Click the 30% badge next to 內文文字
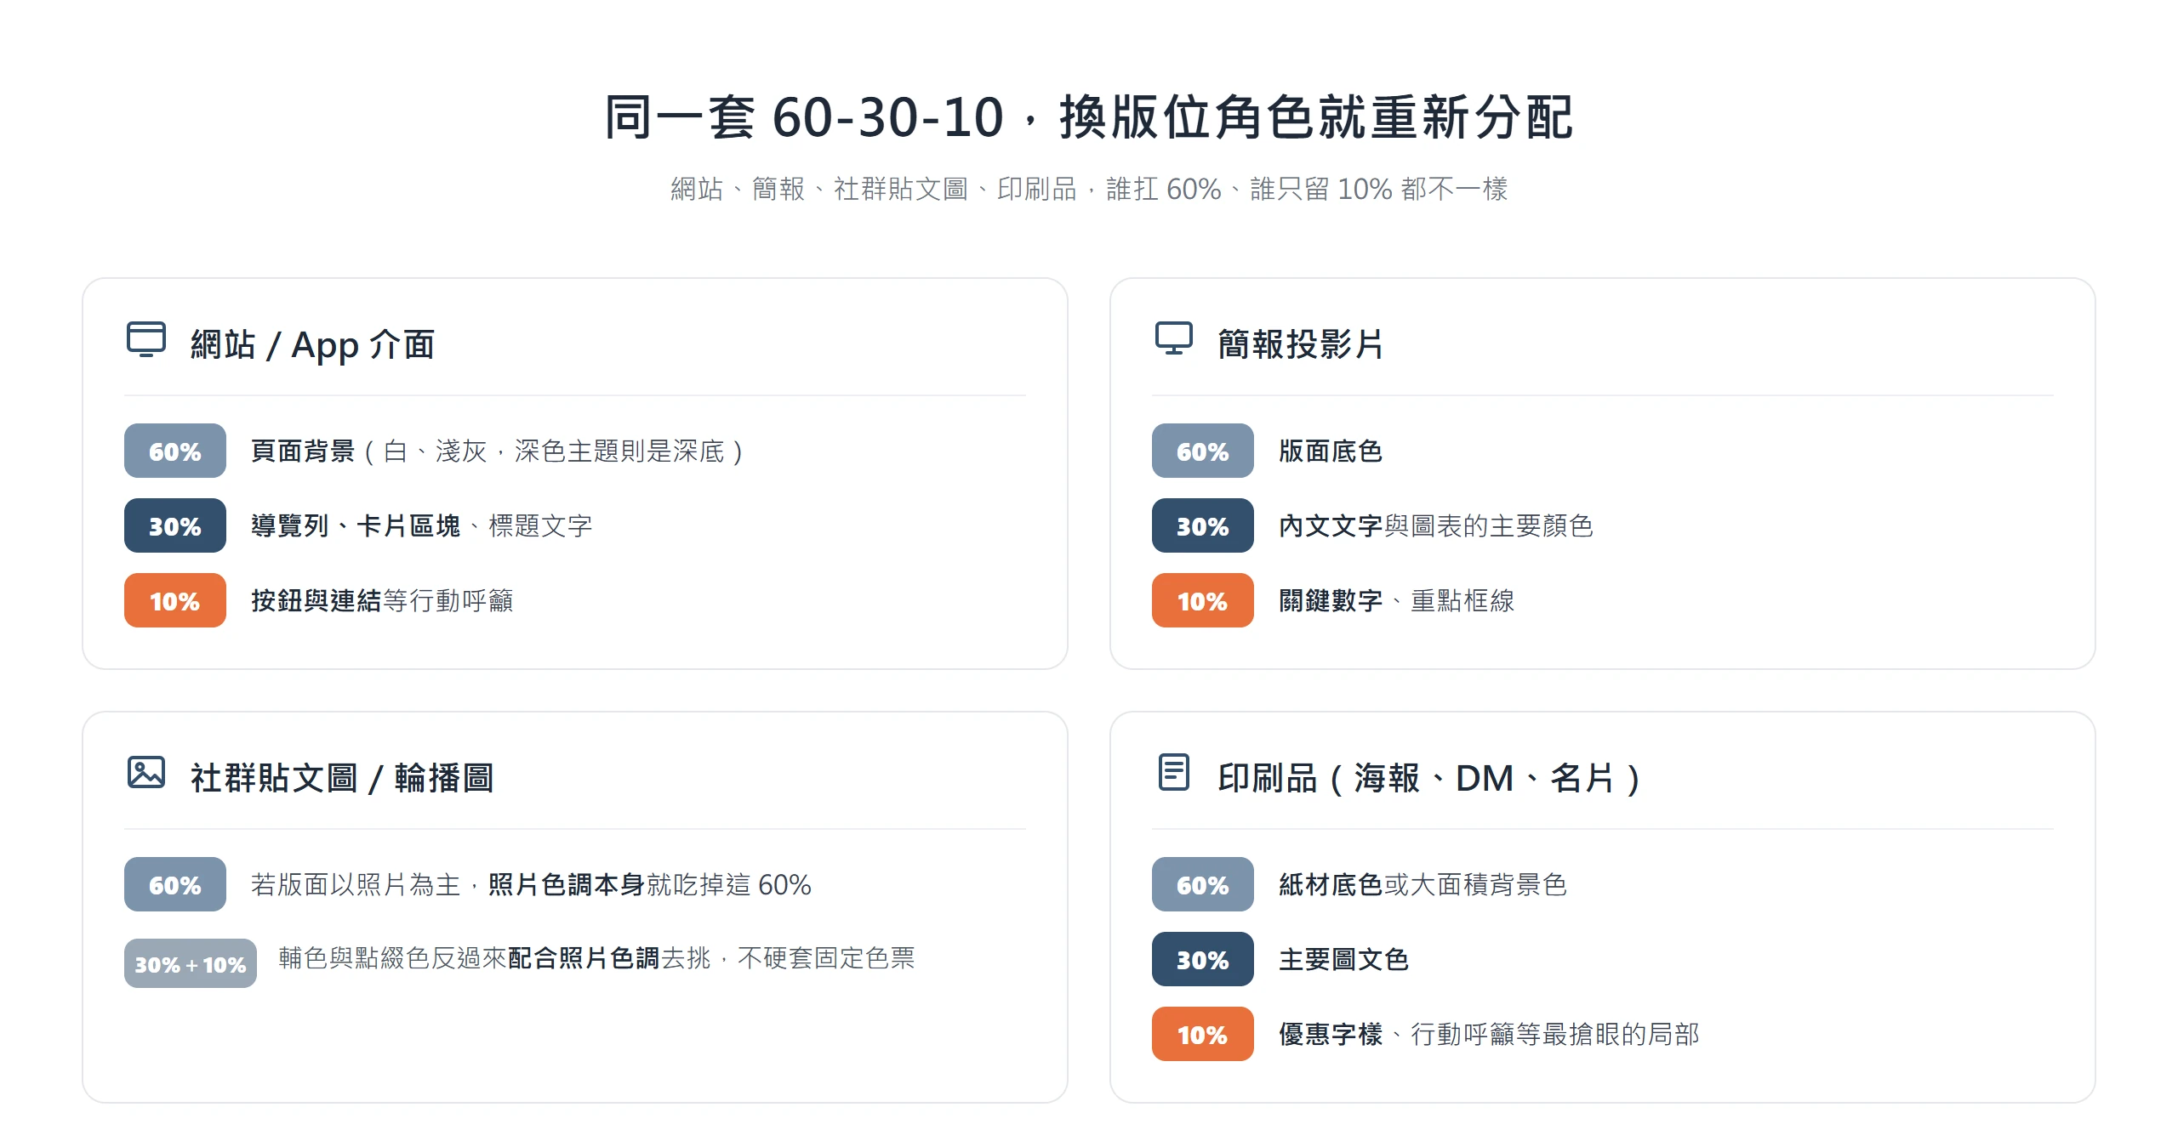2178x1124 pixels. (1203, 525)
